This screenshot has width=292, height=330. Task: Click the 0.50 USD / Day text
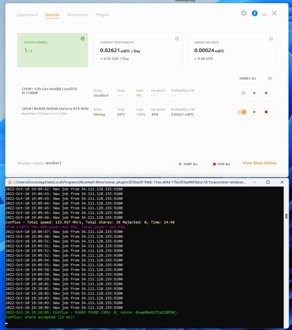click(115, 59)
